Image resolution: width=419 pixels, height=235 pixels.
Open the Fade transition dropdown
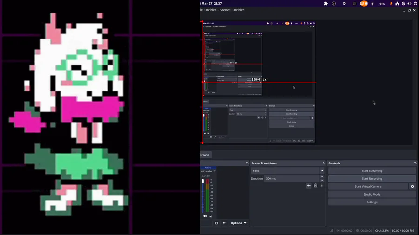pos(288,171)
